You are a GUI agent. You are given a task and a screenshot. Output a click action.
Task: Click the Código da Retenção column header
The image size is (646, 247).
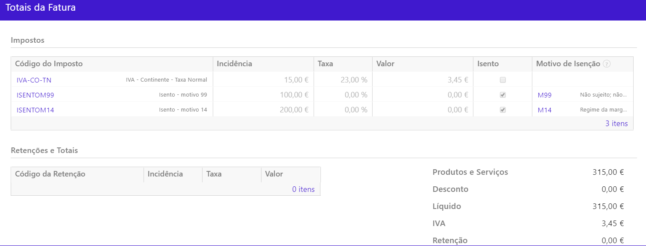pos(50,174)
